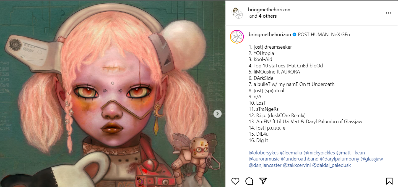Open bringmethehorizon username in caption
This screenshot has height=187, width=398.
(270, 35)
